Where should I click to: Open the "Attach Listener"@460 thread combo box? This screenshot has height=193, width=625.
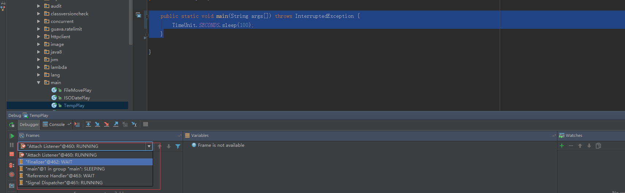click(85, 146)
